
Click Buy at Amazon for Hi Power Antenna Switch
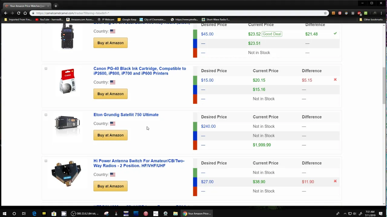110,186
